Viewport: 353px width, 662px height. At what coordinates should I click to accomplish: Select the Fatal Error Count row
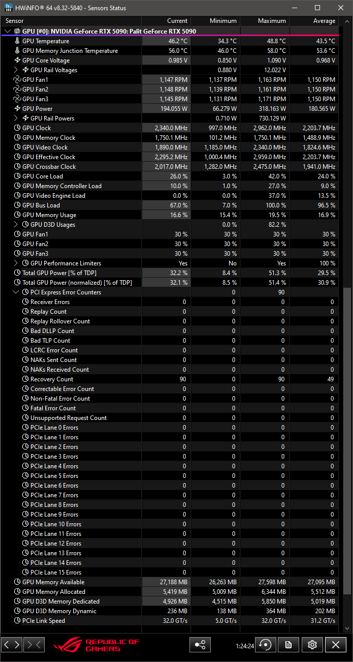point(170,408)
